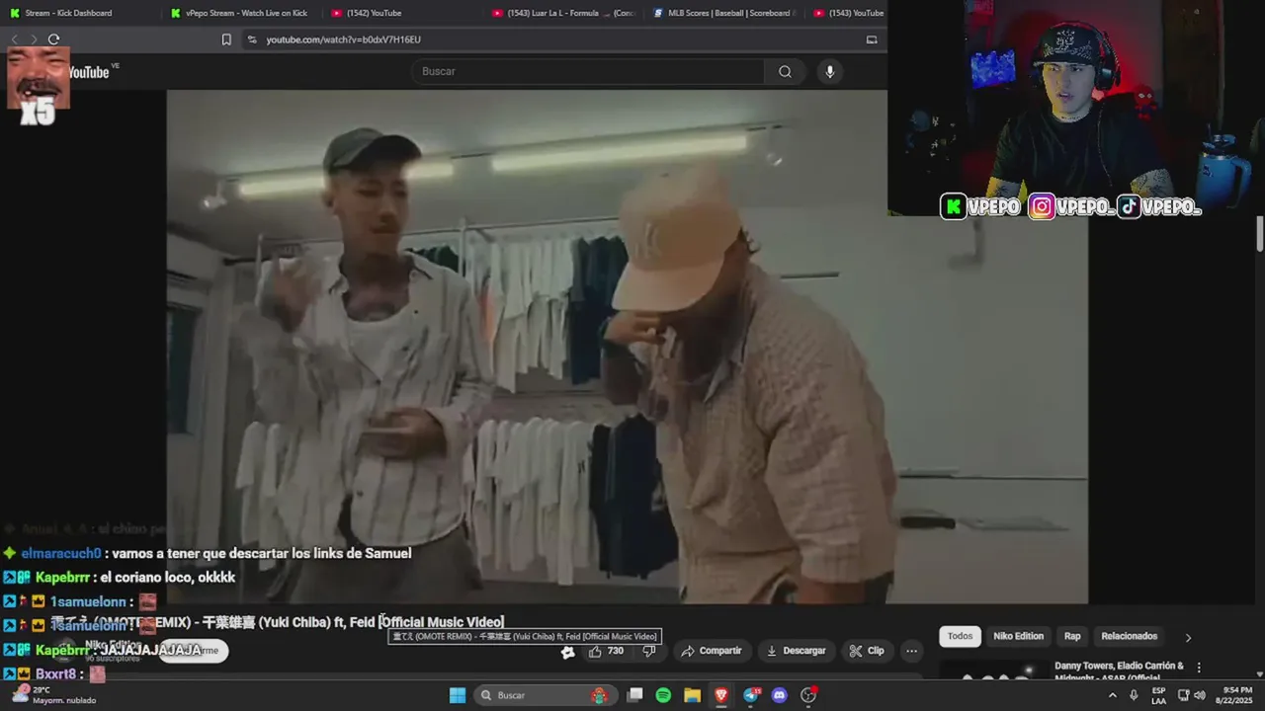
Task: Switch to Stream - Kick Dashboard tab
Action: pyautogui.click(x=81, y=13)
